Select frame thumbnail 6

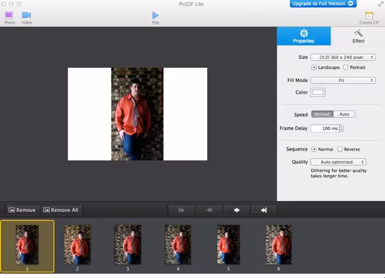pyautogui.click(x=278, y=245)
